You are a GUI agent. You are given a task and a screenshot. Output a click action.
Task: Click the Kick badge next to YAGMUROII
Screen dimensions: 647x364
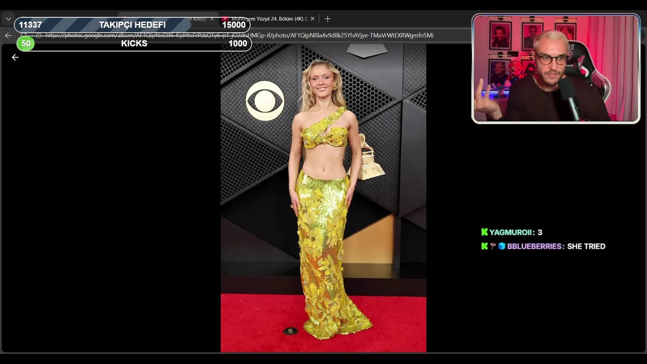485,232
